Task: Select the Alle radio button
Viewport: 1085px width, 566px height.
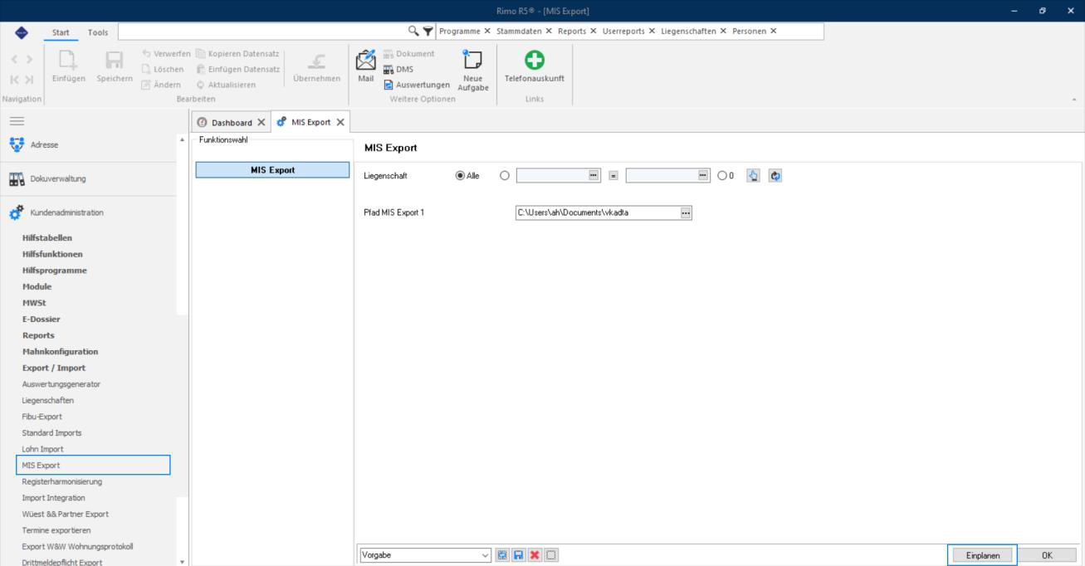Action: [468, 176]
